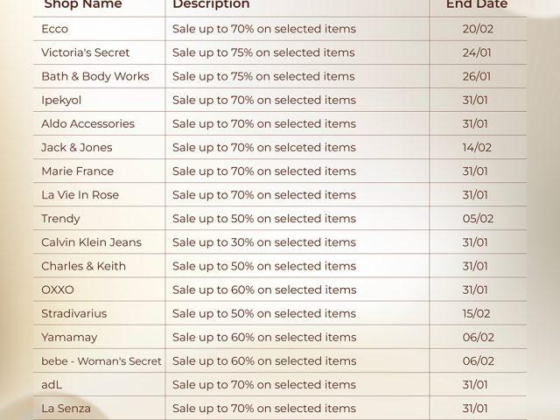560x420 pixels.
Task: Click the 20/02 end date for Ecco
Action: click(x=478, y=29)
